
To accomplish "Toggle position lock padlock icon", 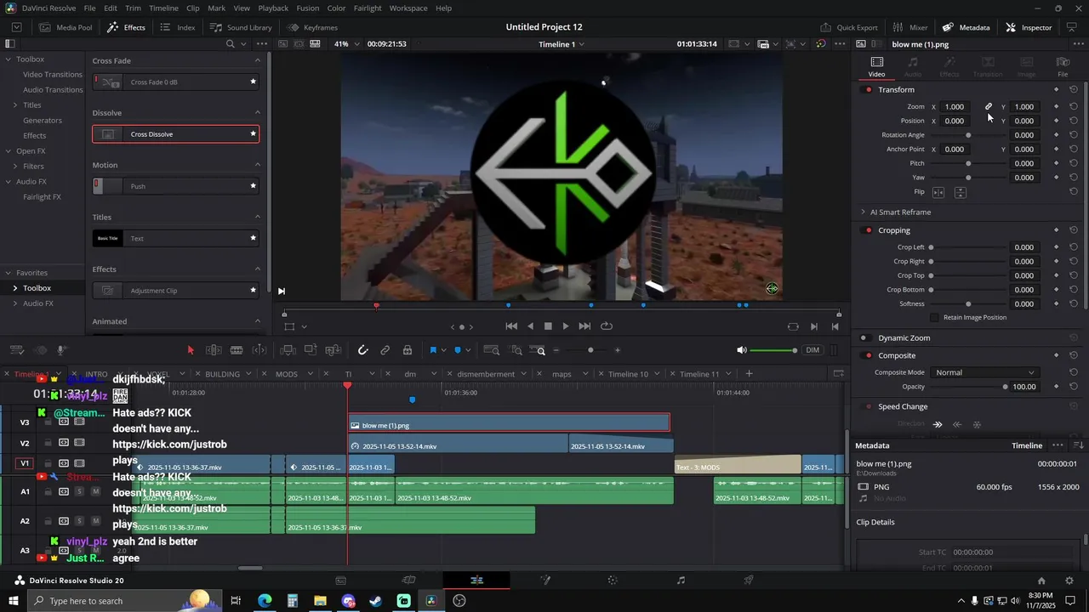I will [408, 350].
